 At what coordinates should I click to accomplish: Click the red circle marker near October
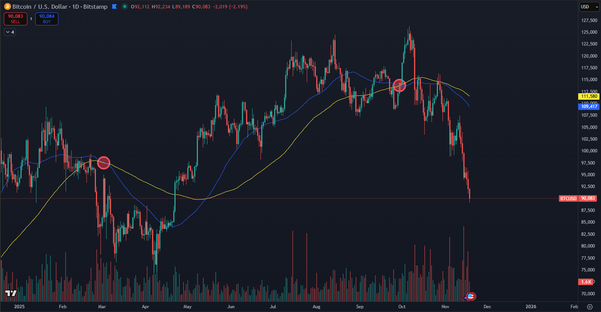click(399, 86)
